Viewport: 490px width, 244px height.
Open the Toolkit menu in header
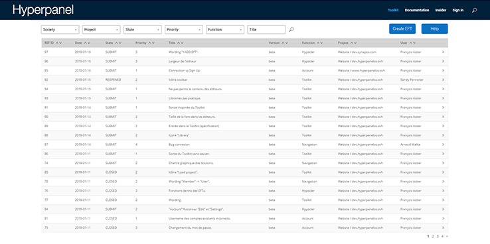pyautogui.click(x=393, y=11)
